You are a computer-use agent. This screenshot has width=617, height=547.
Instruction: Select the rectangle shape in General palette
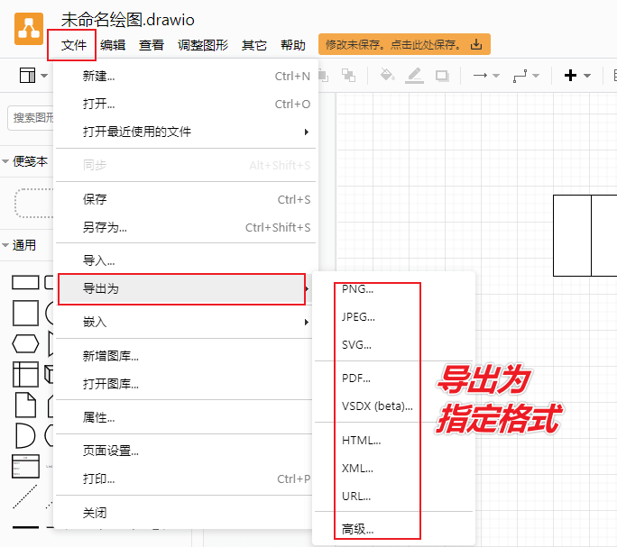point(25,282)
